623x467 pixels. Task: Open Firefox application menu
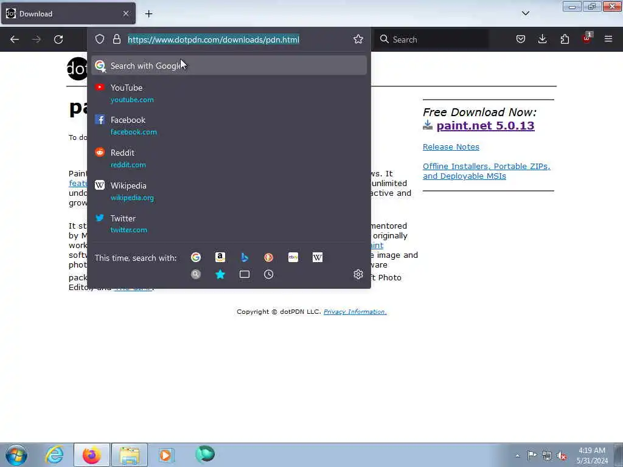pos(608,40)
